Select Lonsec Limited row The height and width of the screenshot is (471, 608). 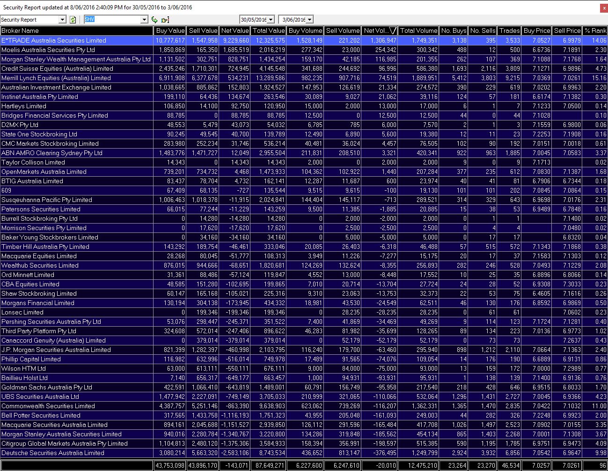304,312
